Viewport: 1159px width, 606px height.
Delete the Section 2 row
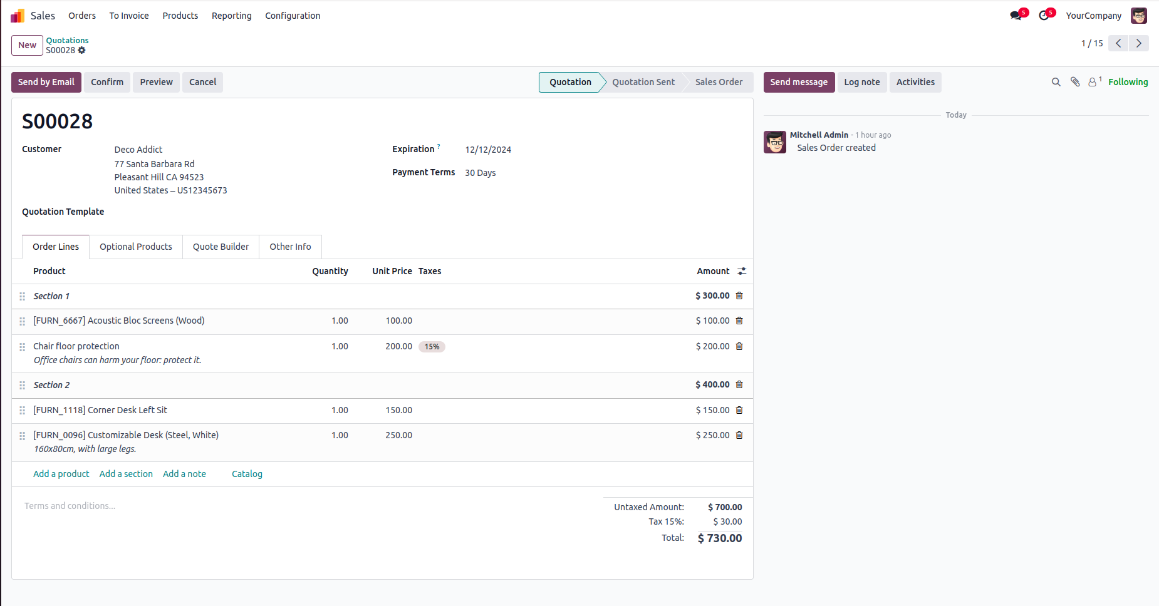[x=739, y=384]
